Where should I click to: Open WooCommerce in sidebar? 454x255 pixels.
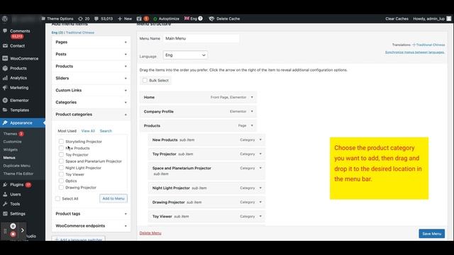(24, 58)
